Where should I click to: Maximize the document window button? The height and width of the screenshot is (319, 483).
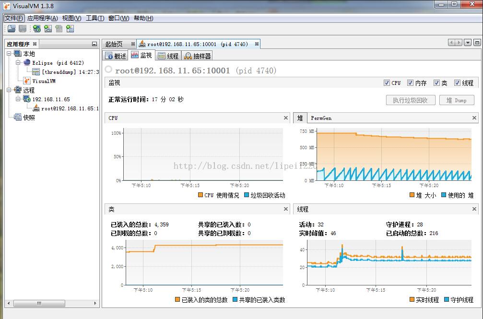tap(477, 43)
